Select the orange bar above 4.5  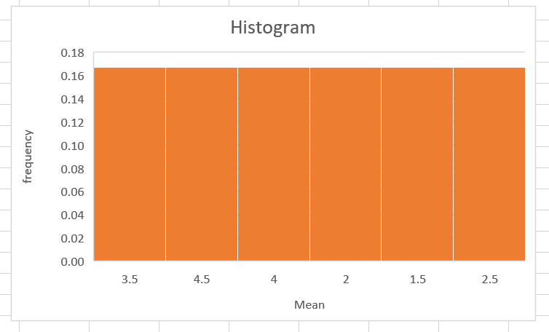[x=202, y=164]
